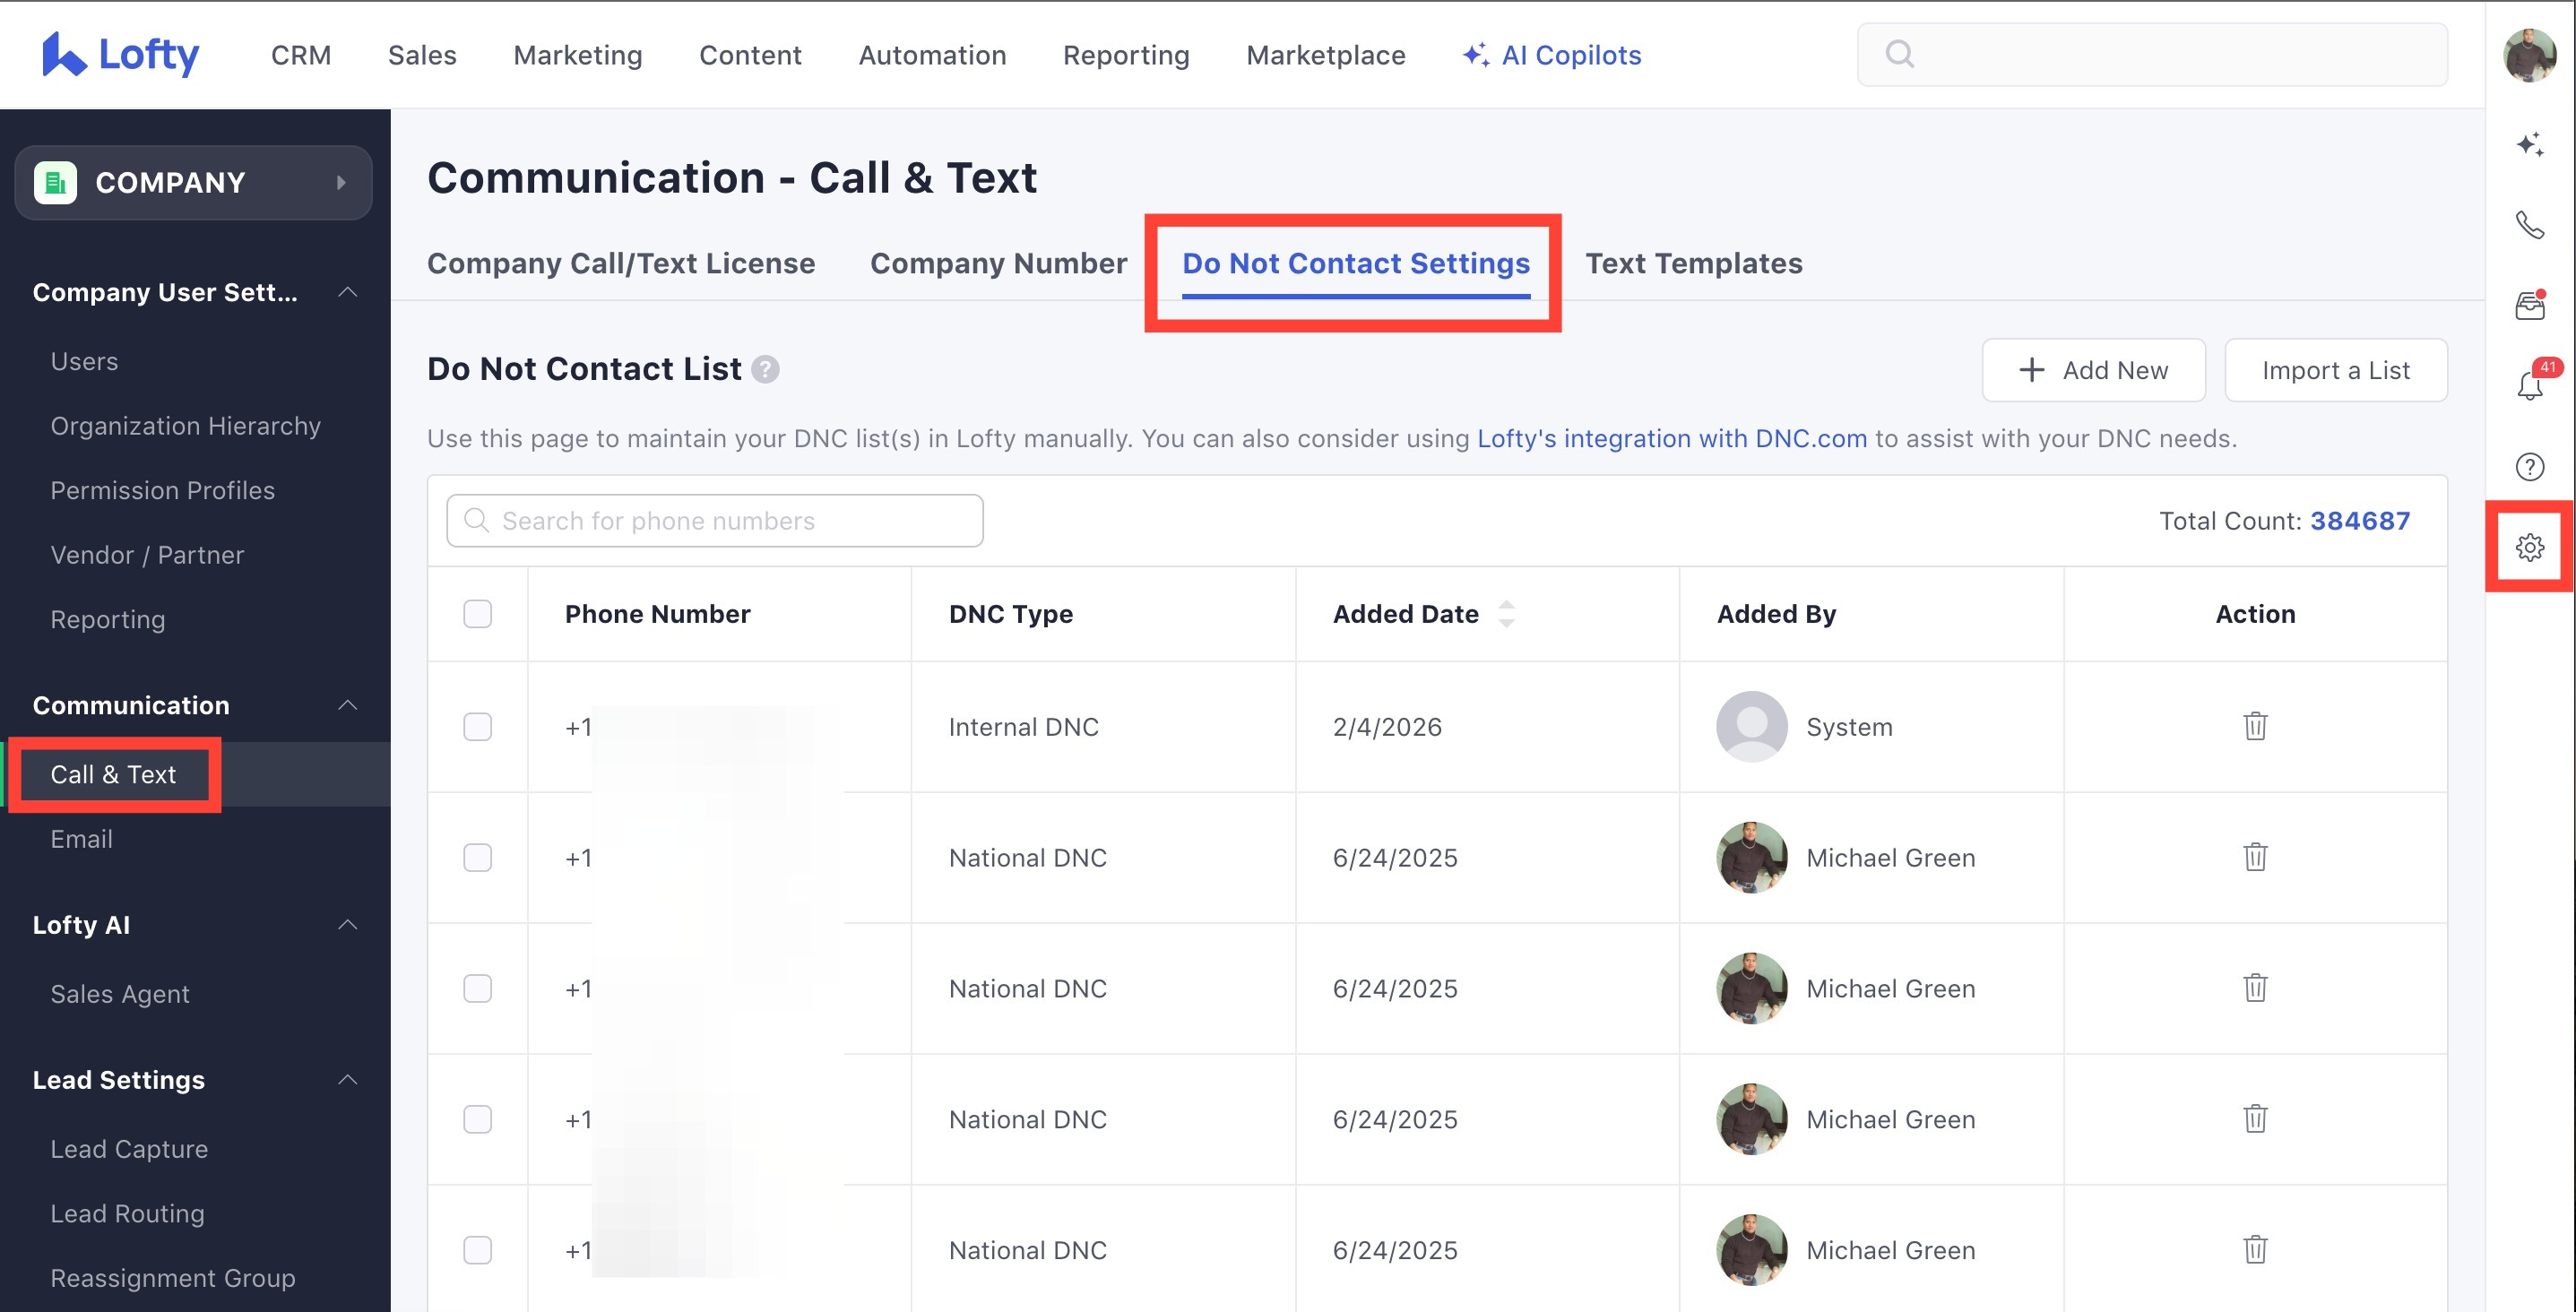
Task: Open the CRM menu
Action: (301, 55)
